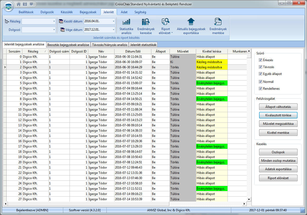Click the Eredmények mentése icon
This screenshot has width=307, height=215.
coord(218,22)
